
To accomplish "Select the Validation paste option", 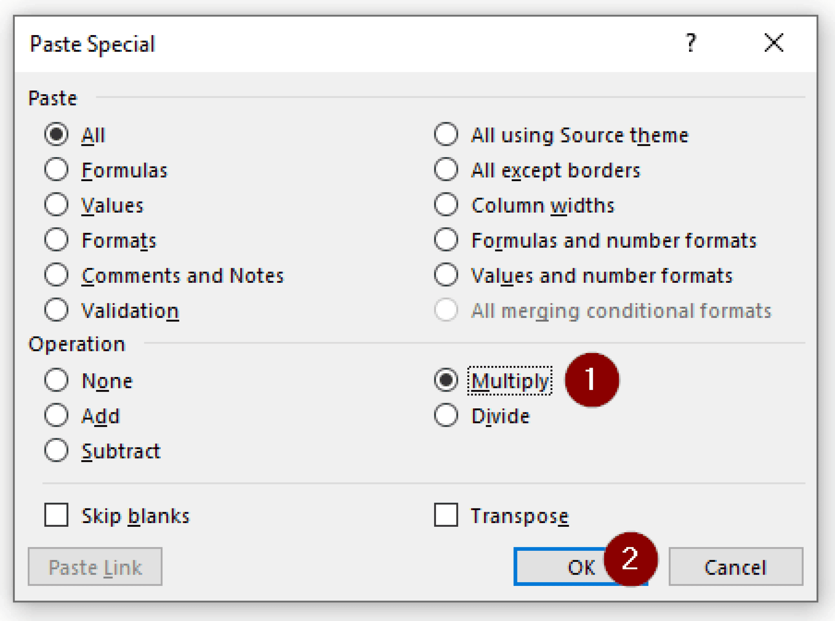I will click(57, 310).
